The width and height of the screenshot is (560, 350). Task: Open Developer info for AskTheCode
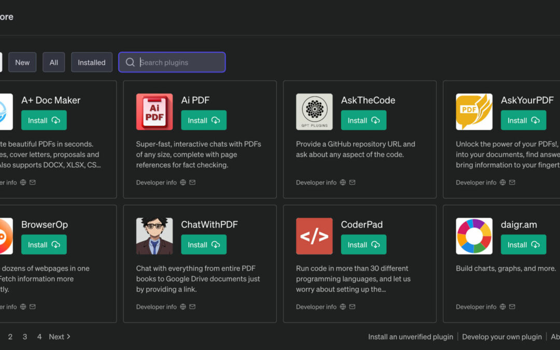(316, 182)
